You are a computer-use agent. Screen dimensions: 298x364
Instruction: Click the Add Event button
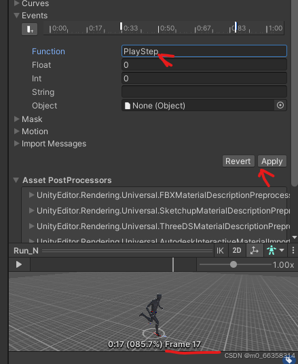pyautogui.click(x=29, y=29)
